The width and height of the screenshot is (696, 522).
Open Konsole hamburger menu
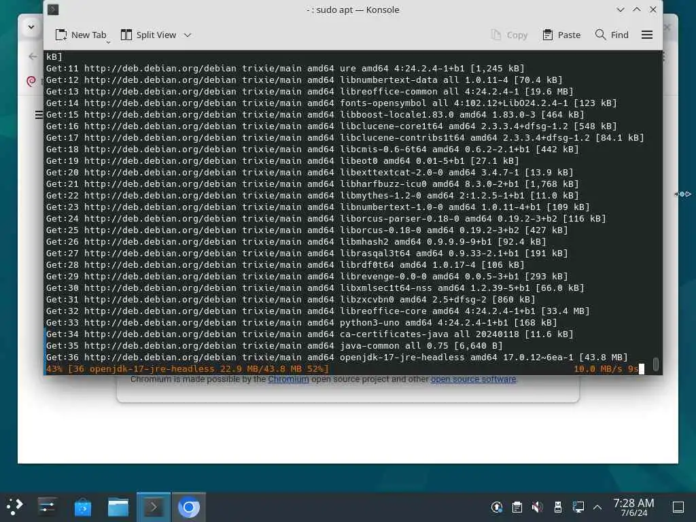[647, 35]
